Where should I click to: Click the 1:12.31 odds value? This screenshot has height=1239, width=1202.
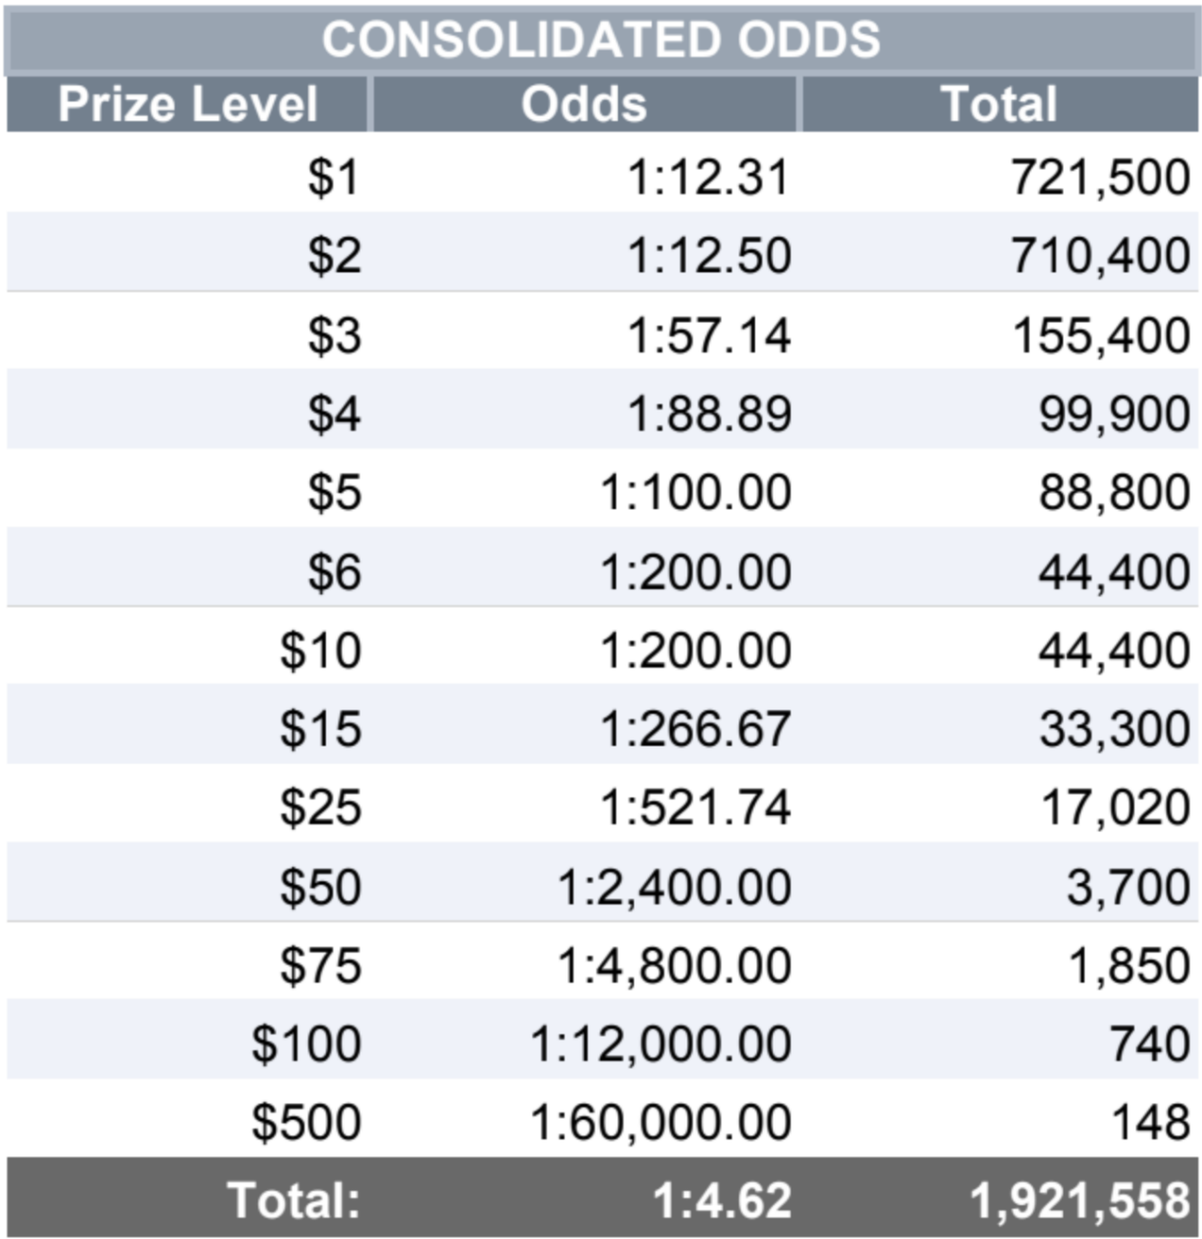tap(709, 177)
